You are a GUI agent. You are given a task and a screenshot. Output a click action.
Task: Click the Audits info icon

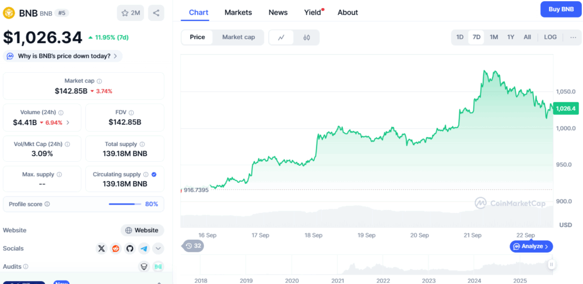point(26,266)
